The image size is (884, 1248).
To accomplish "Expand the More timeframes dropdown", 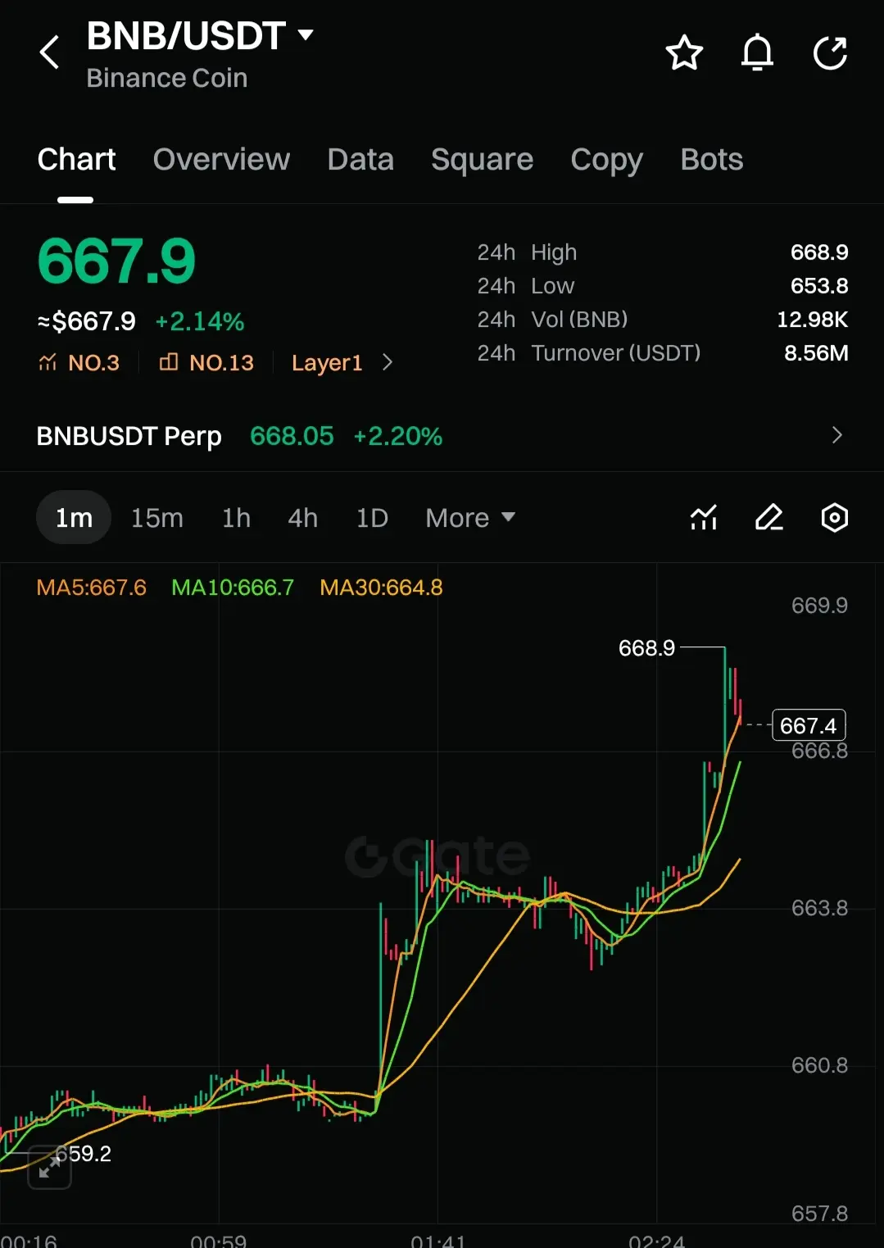I will point(470,518).
